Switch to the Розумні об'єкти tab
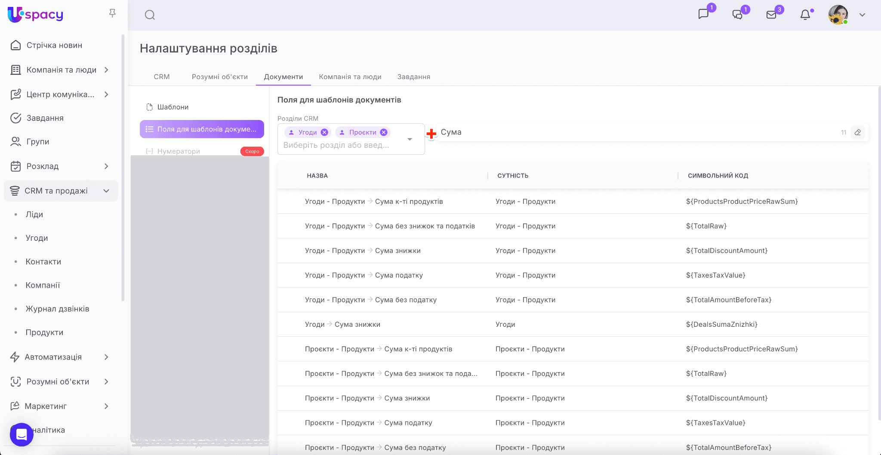881x455 pixels. pos(219,77)
